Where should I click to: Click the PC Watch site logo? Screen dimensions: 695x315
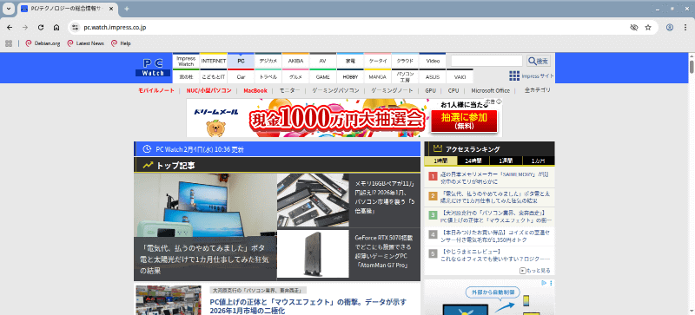pyautogui.click(x=153, y=68)
